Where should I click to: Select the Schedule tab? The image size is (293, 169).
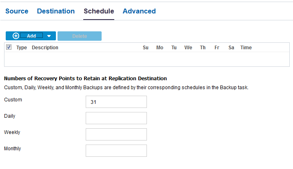[99, 11]
